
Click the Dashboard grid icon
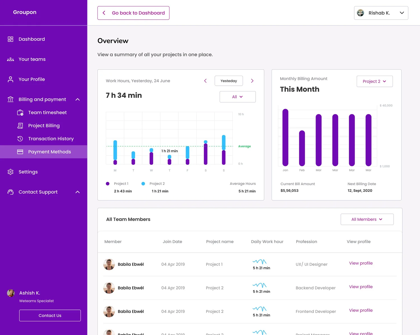point(10,39)
